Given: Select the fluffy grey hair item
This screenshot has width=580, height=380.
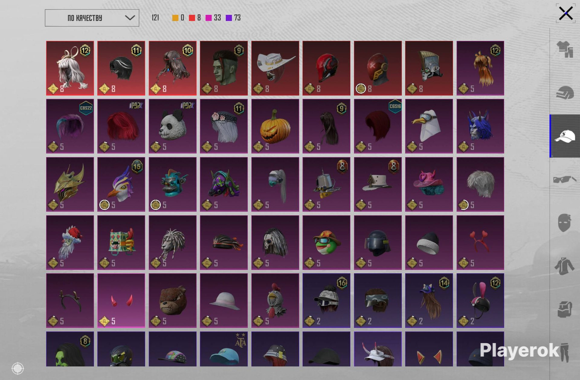Looking at the screenshot, I should [480, 184].
